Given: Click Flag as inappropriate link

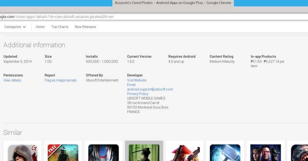Looking at the screenshot, I should [60, 80].
